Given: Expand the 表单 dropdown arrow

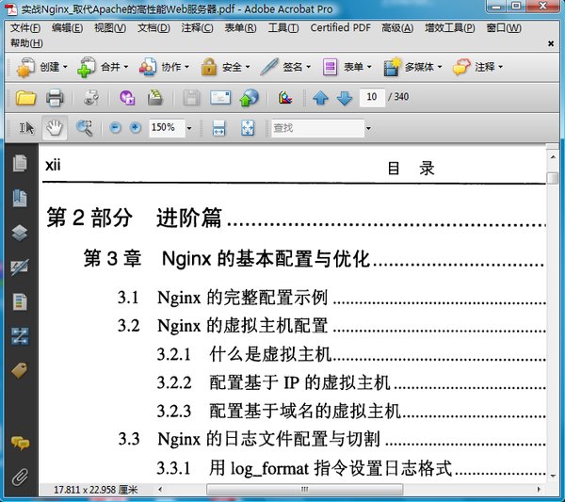Looking at the screenshot, I should (x=369, y=67).
